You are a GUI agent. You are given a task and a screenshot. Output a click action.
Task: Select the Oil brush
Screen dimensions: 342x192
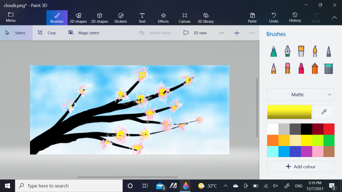(301, 51)
